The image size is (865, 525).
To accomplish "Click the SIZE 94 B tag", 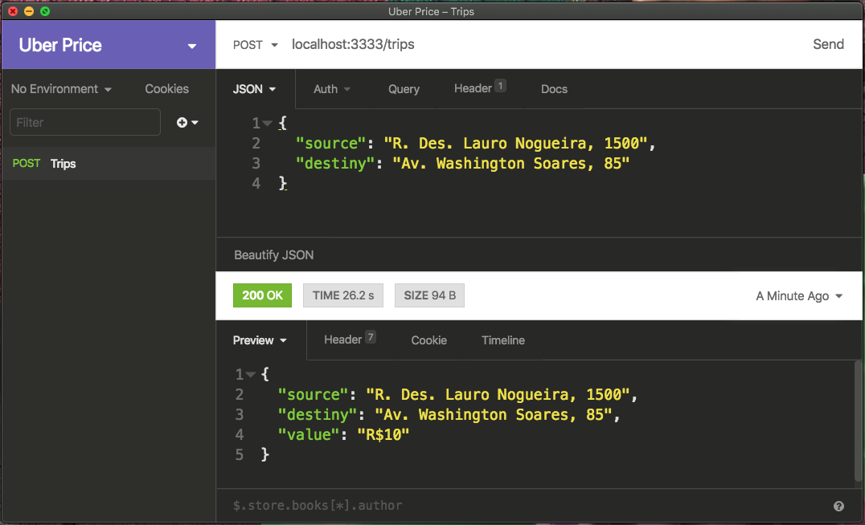I will click(430, 295).
